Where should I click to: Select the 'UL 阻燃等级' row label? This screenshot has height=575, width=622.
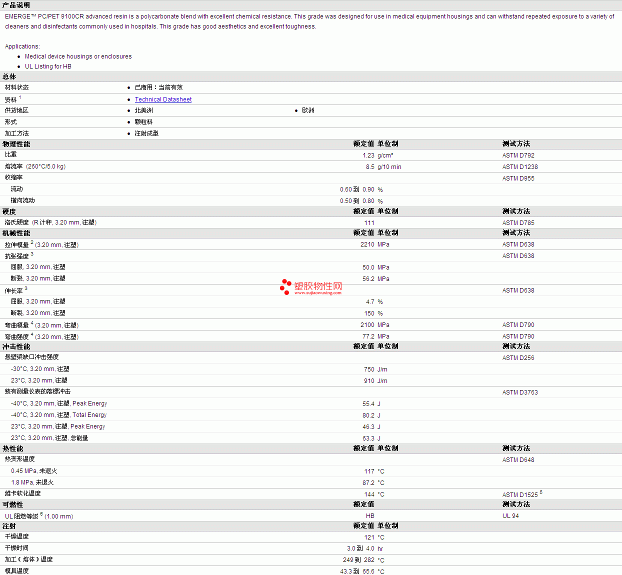click(21, 516)
